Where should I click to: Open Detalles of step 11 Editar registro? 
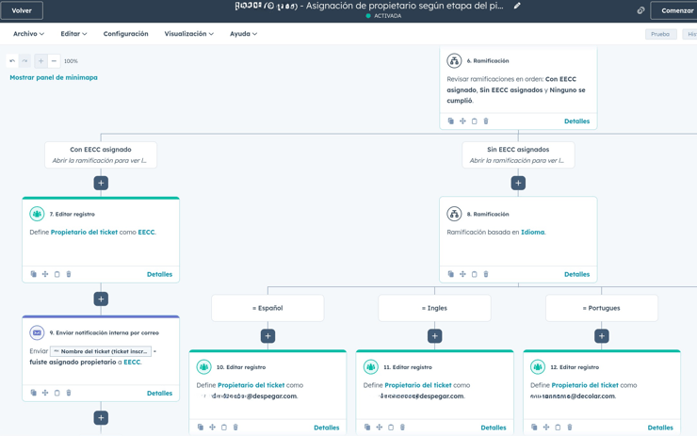click(494, 428)
